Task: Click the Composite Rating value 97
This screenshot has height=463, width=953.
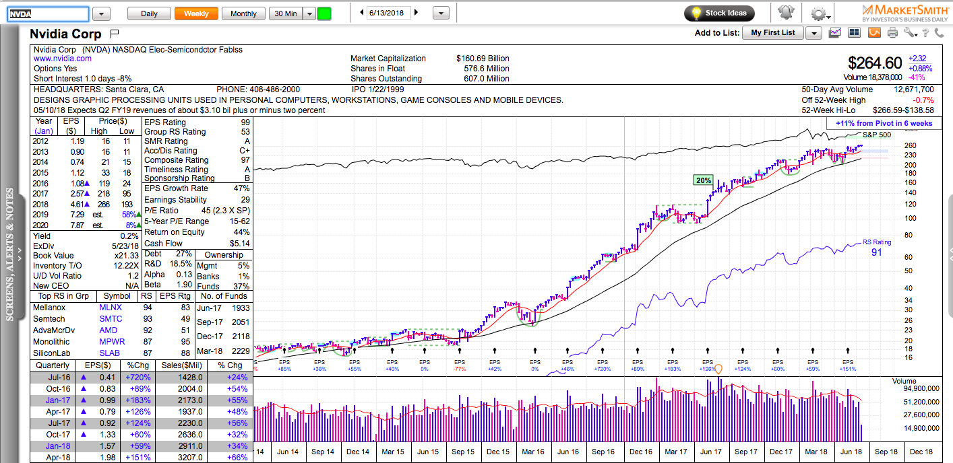Action: [x=245, y=160]
